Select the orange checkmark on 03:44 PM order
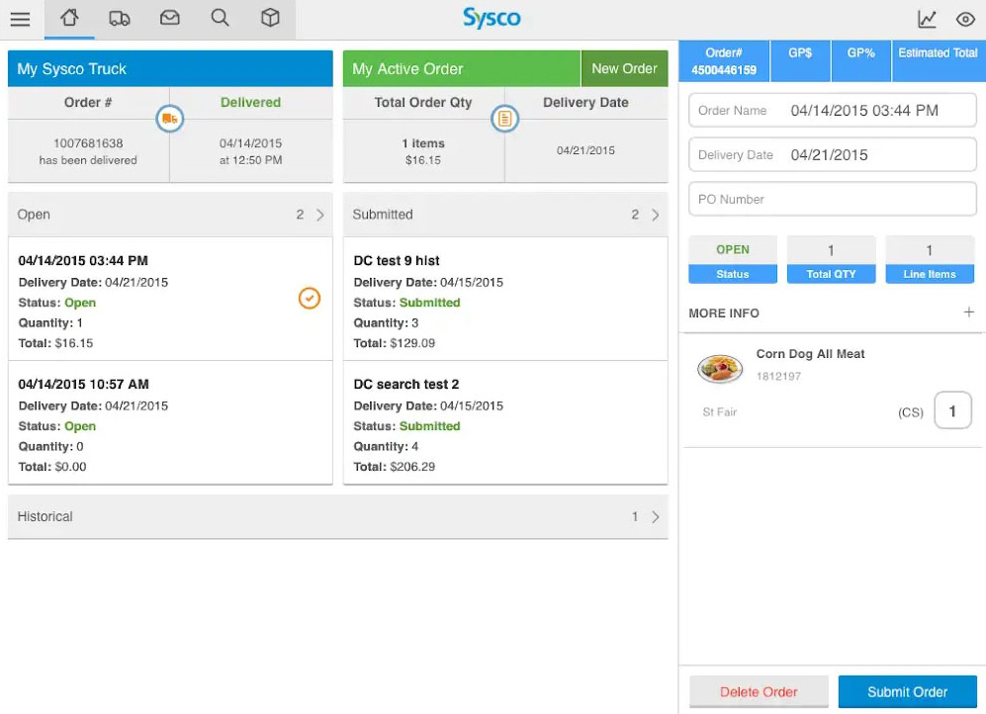 click(310, 298)
